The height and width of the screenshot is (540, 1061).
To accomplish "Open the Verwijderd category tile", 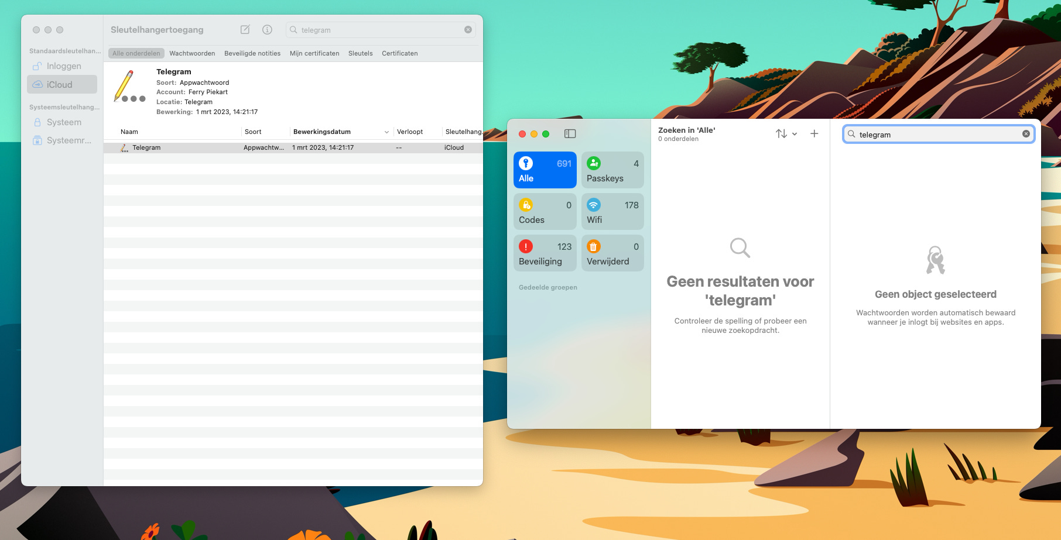I will coord(612,253).
